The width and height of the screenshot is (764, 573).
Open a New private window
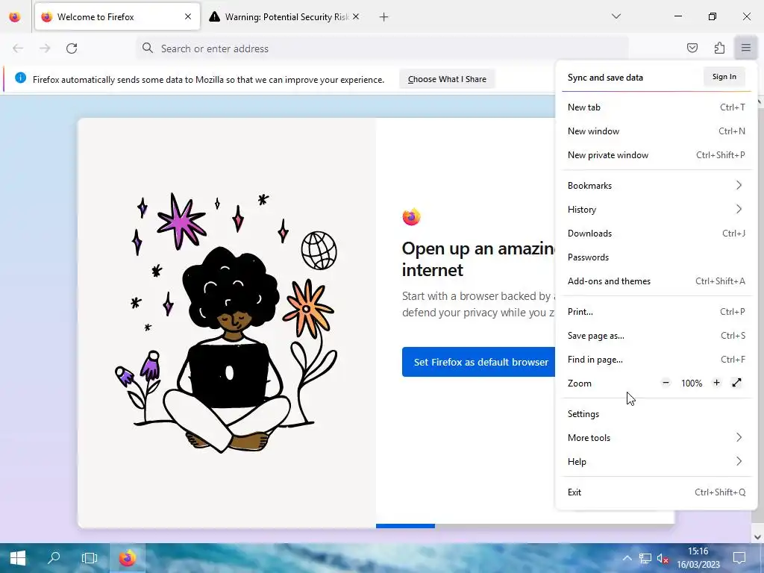657,155
